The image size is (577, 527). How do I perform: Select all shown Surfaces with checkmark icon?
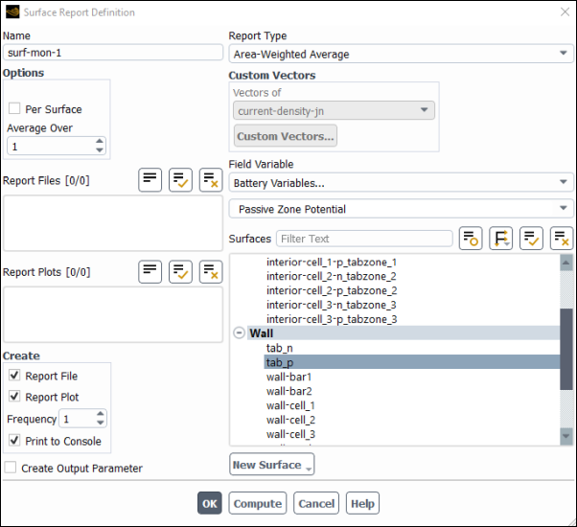pyautogui.click(x=531, y=239)
